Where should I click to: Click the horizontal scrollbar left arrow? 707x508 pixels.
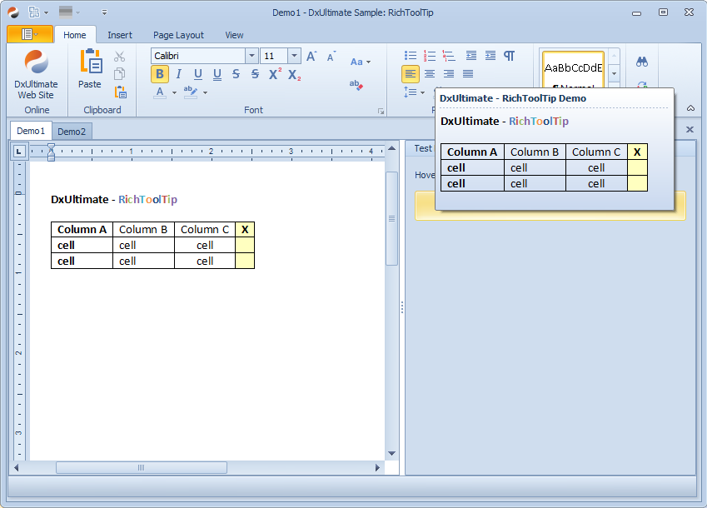pyautogui.click(x=16, y=468)
